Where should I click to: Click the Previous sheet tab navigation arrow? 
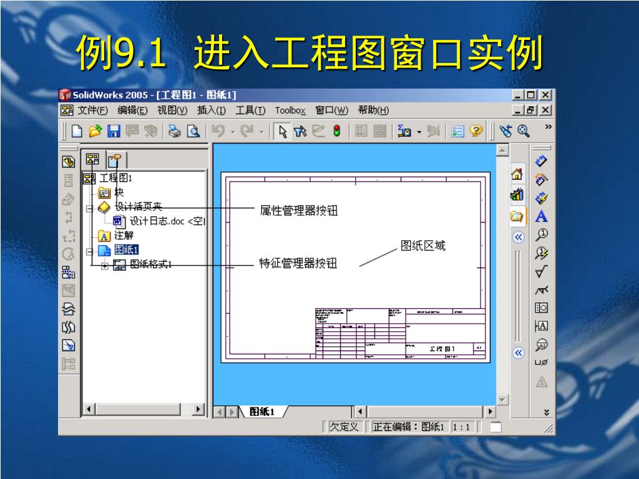220,412
